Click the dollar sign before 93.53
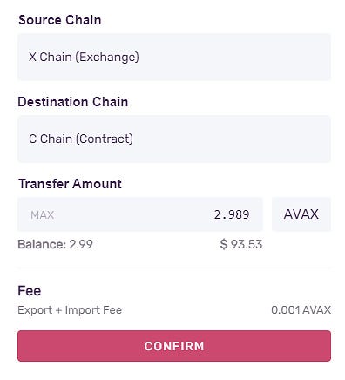The image size is (345, 380). click(224, 244)
